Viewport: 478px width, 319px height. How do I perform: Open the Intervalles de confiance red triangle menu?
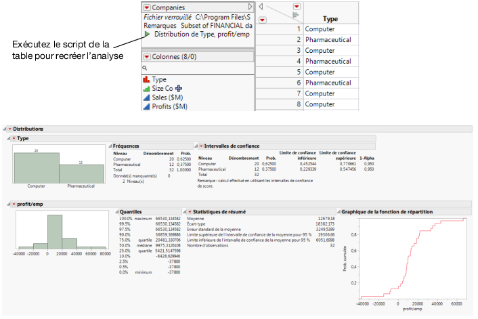201,146
